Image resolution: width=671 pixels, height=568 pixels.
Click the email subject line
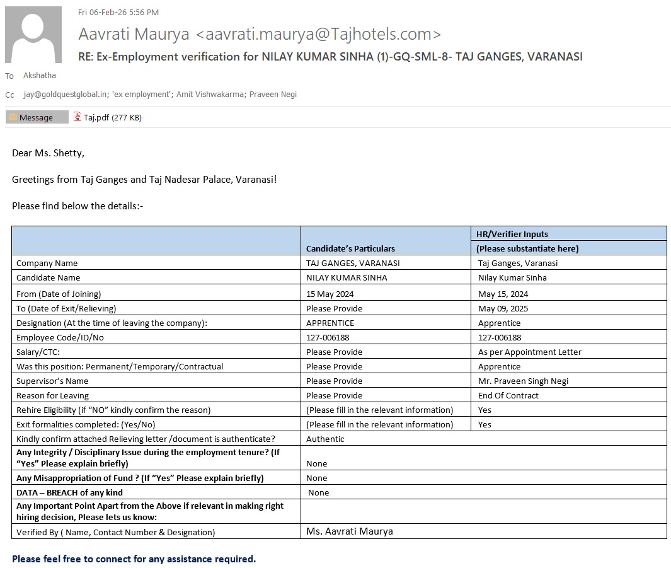[330, 57]
